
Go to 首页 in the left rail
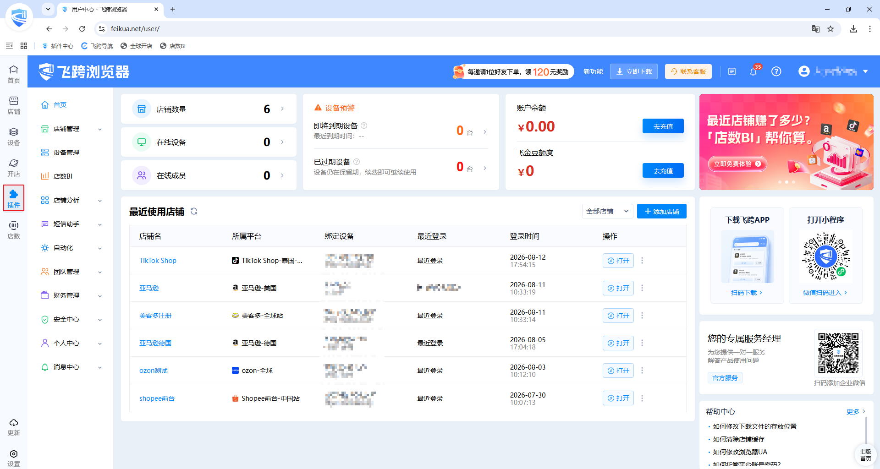tap(14, 74)
